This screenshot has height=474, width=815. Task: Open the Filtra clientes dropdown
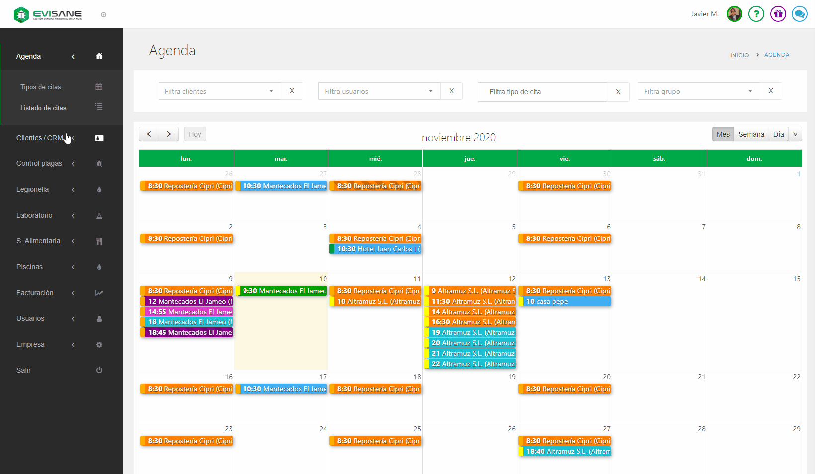point(219,91)
